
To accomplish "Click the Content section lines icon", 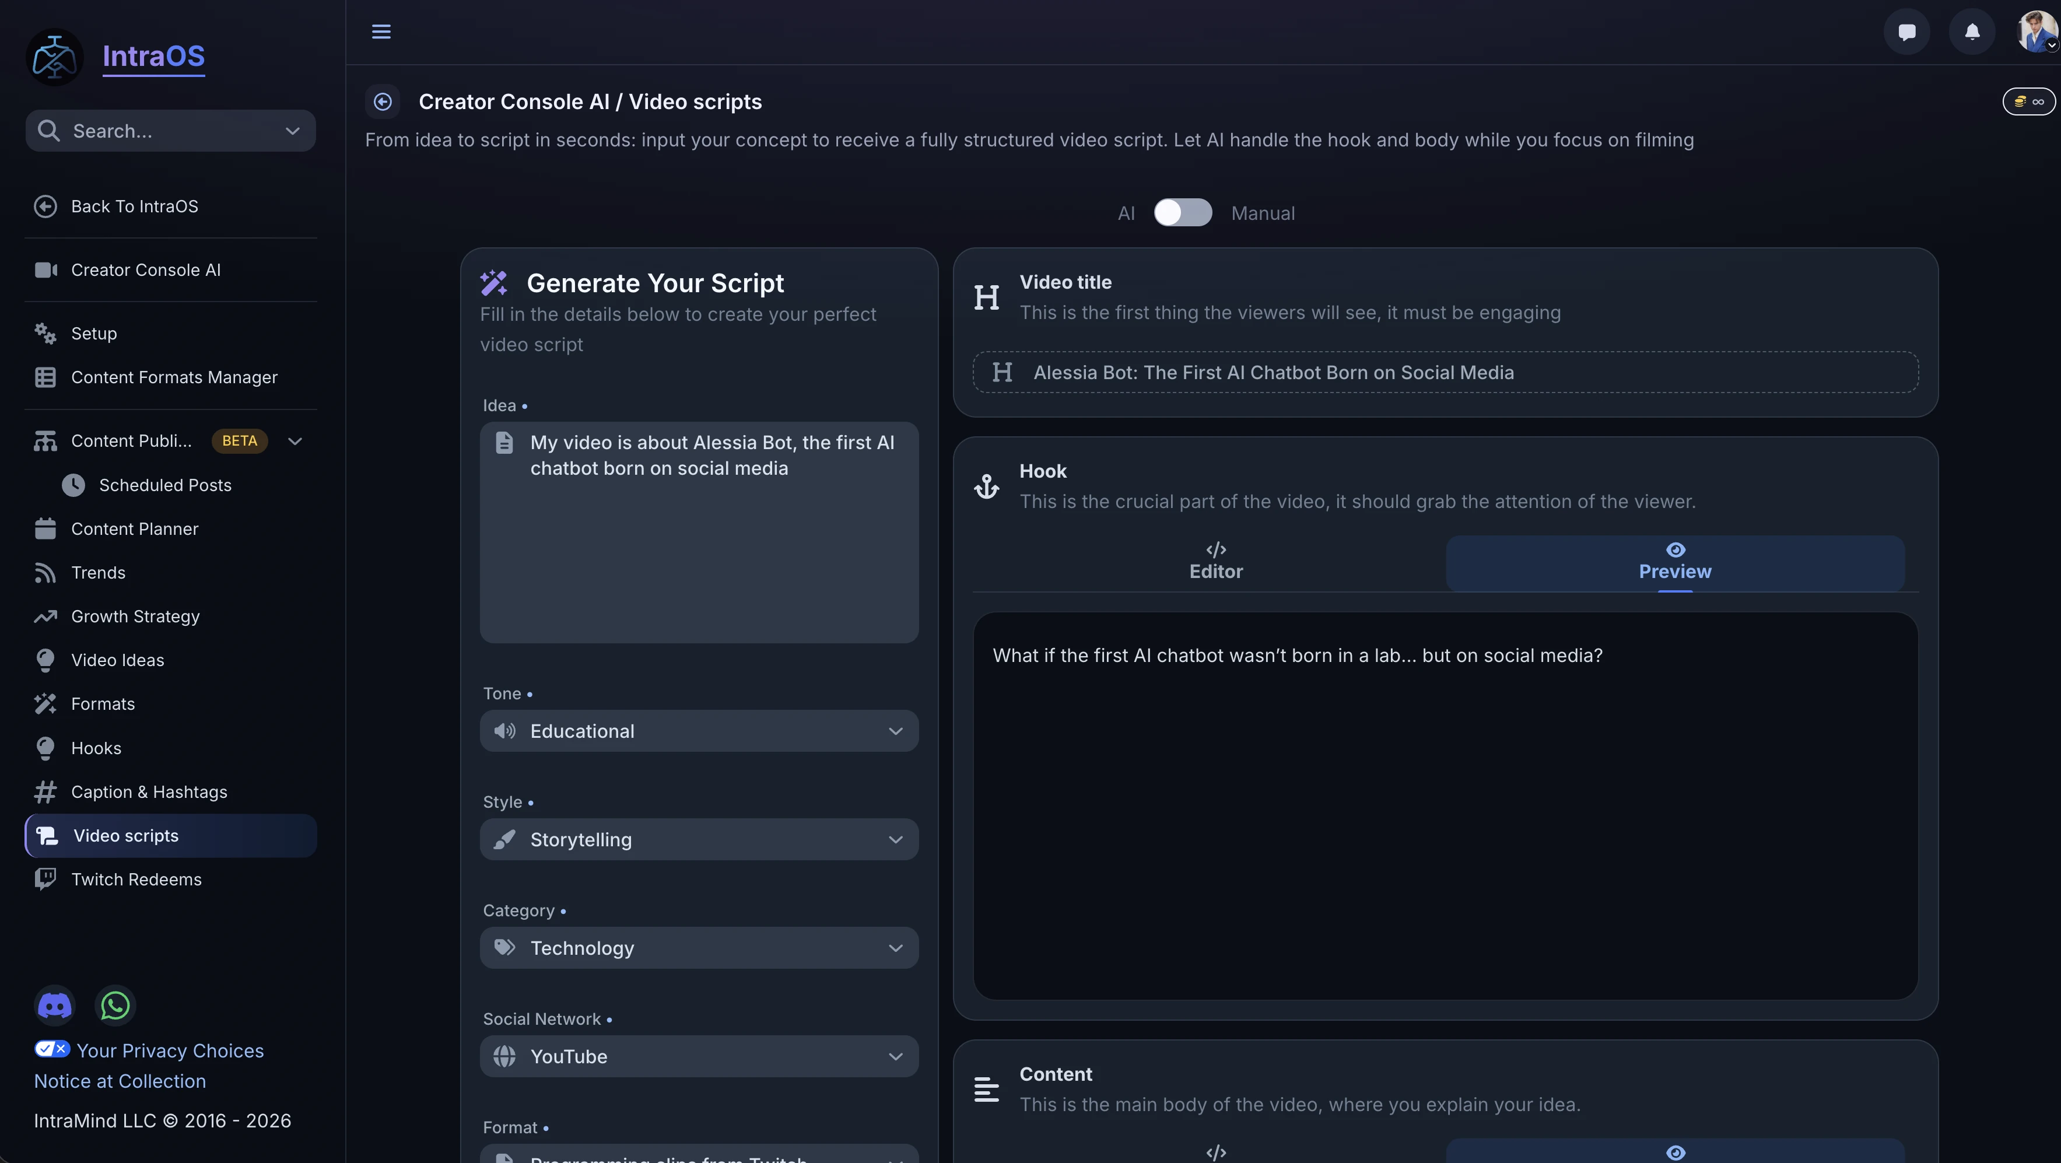I will [x=987, y=1090].
